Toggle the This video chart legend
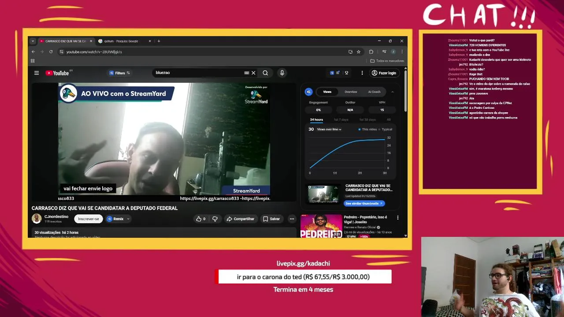Image resolution: width=564 pixels, height=317 pixels. 367,129
